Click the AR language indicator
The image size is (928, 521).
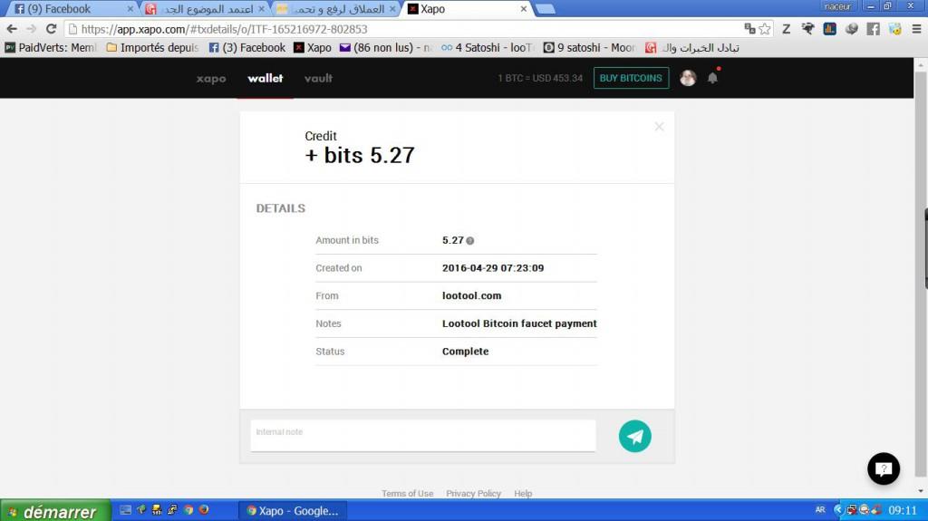[820, 510]
